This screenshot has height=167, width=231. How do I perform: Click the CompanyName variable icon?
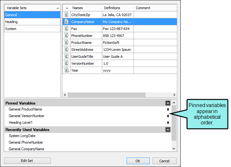click(66, 21)
